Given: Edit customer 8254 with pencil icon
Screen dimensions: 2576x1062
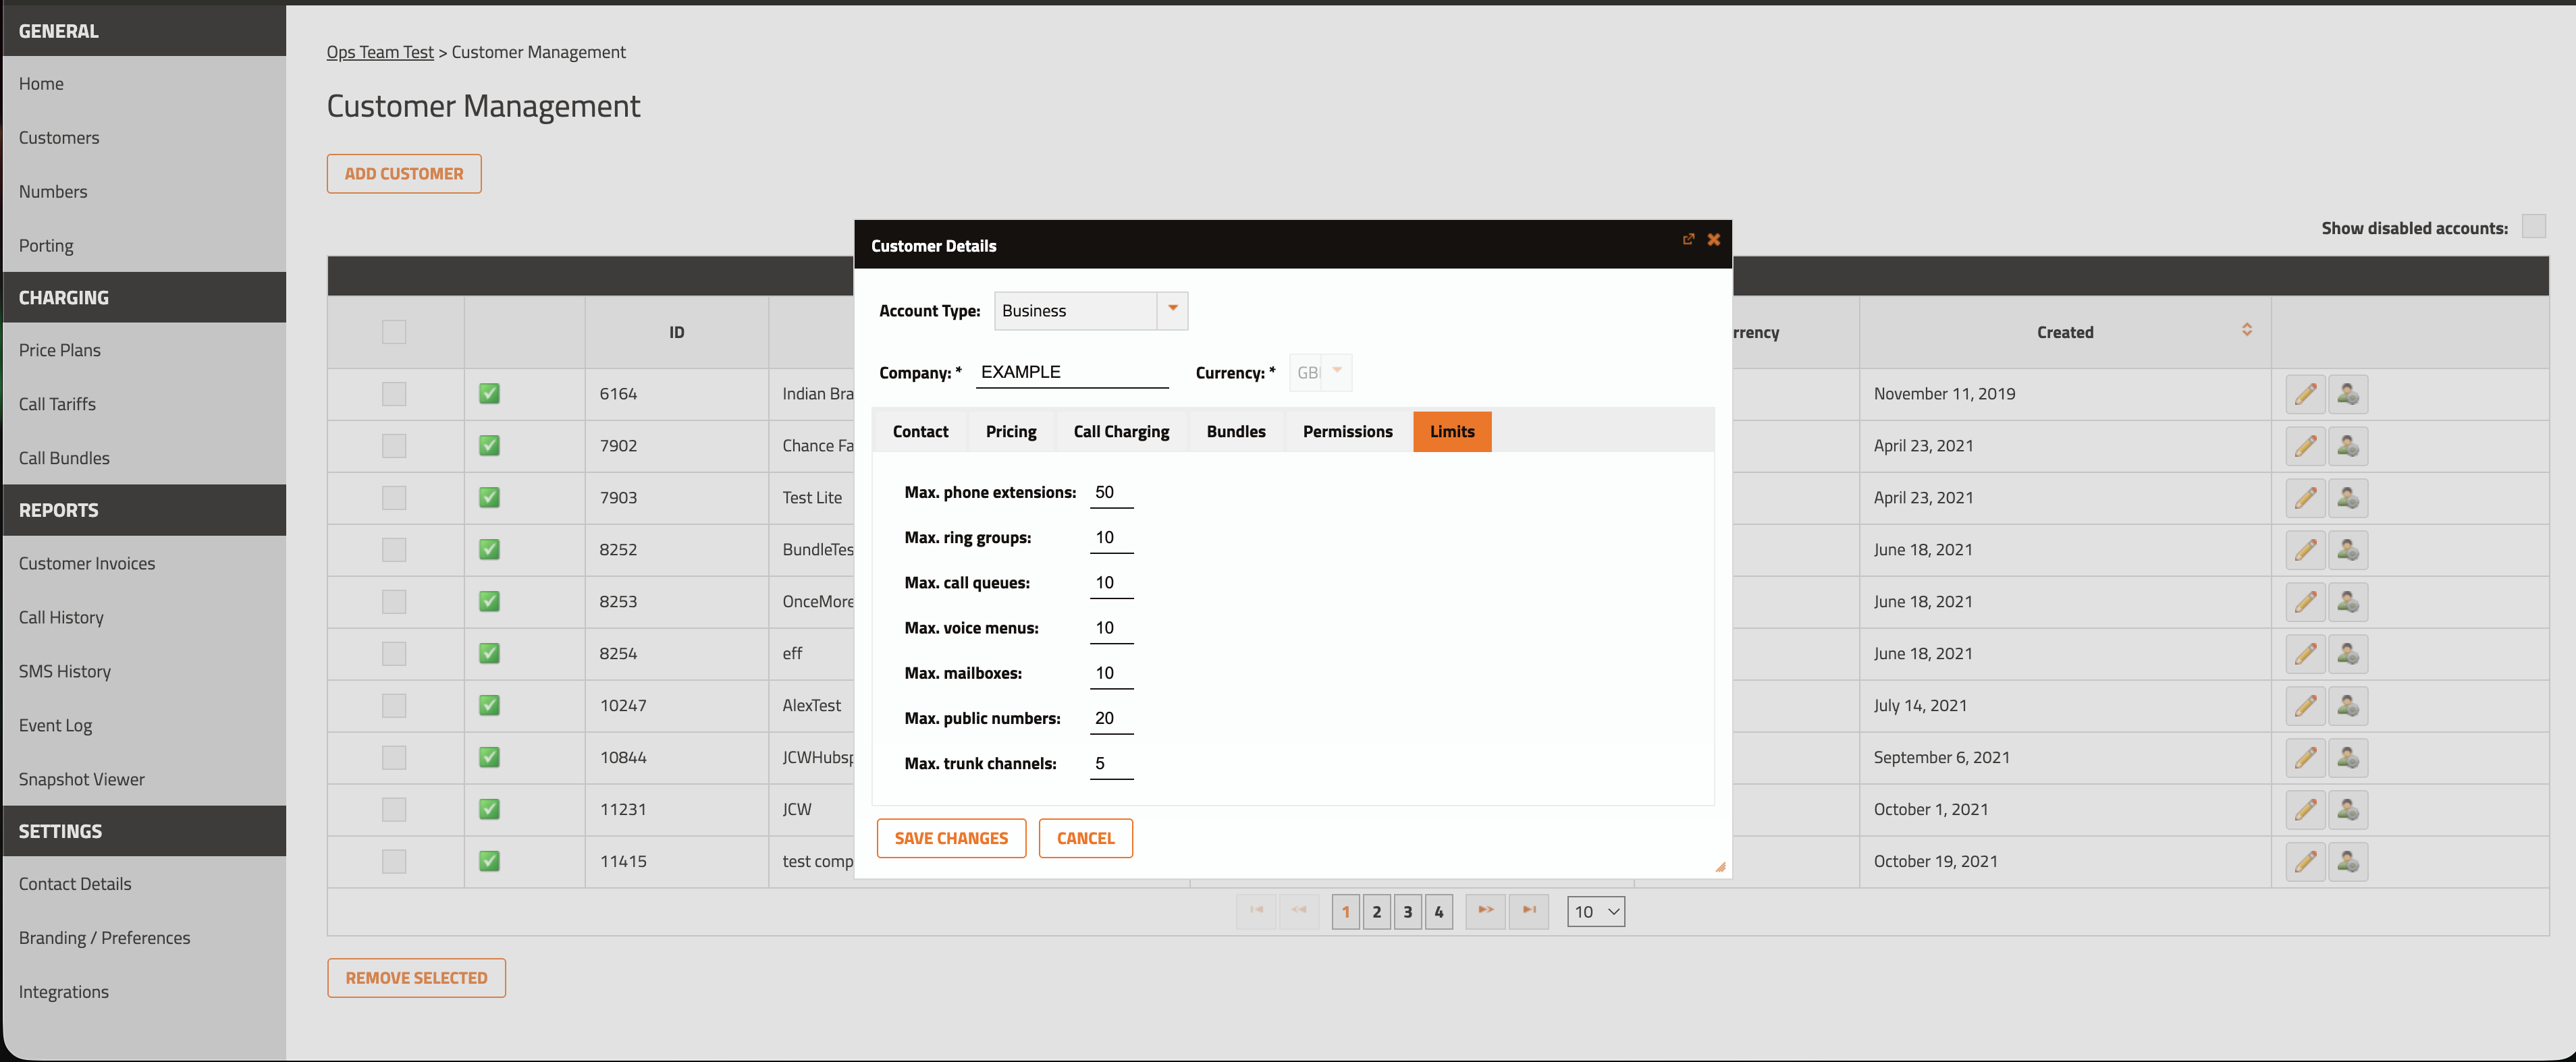Looking at the screenshot, I should pyautogui.click(x=2305, y=653).
